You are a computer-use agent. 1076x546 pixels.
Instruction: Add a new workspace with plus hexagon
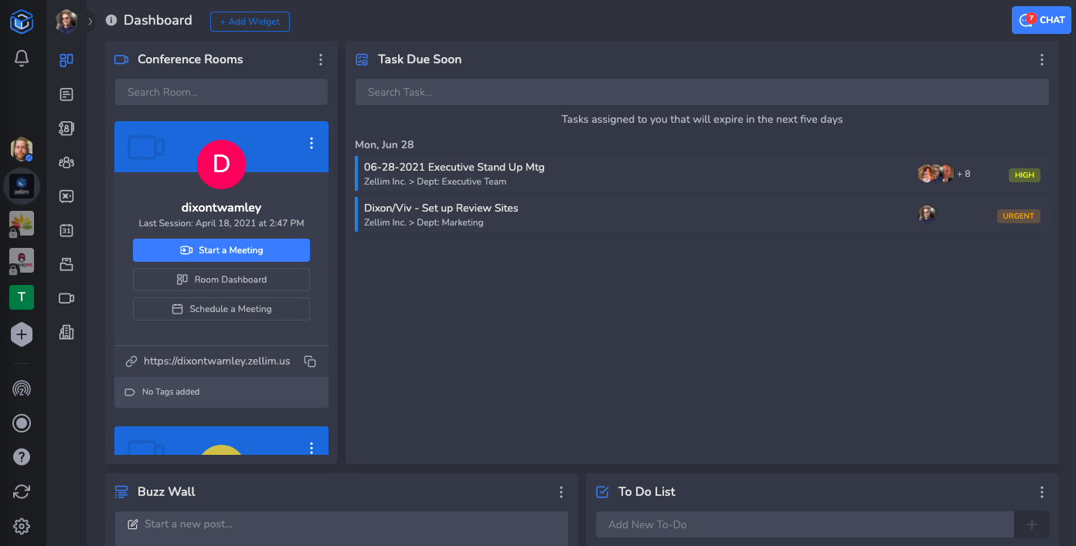click(x=22, y=334)
